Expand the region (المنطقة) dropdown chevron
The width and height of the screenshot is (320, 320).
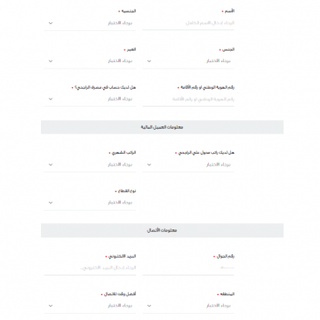pos(149,306)
